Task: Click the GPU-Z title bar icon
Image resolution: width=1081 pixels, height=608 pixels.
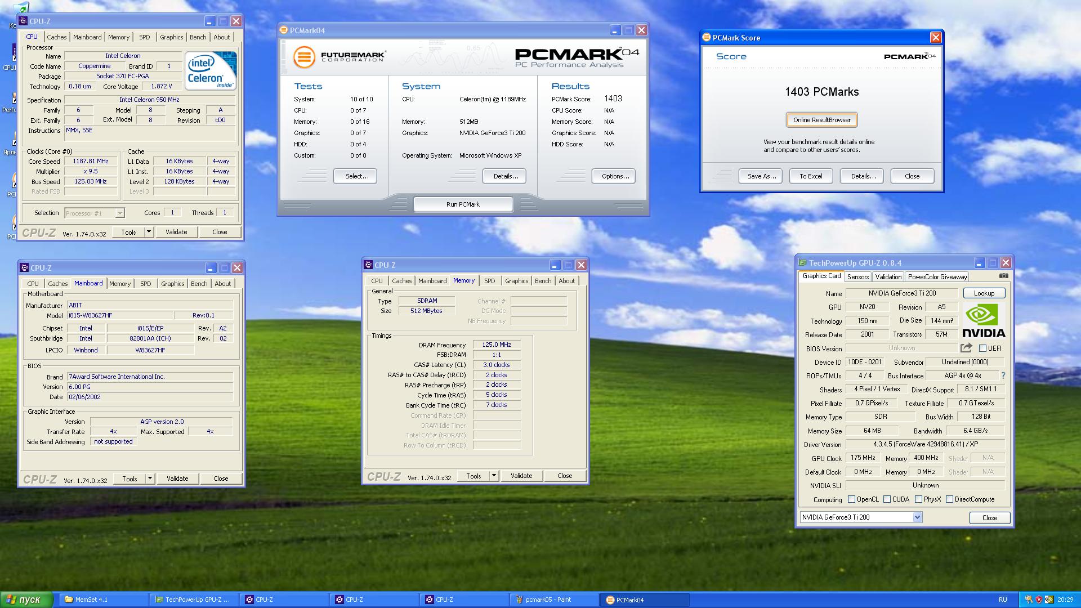Action: click(802, 263)
